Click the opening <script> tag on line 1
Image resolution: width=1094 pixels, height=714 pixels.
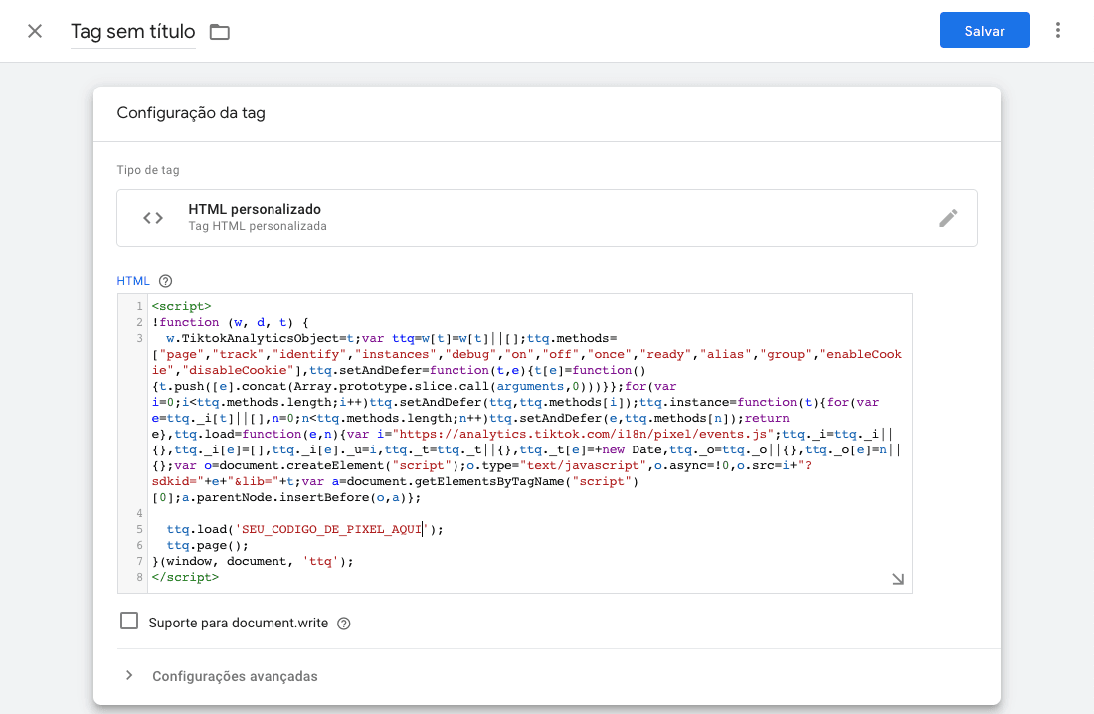[181, 306]
